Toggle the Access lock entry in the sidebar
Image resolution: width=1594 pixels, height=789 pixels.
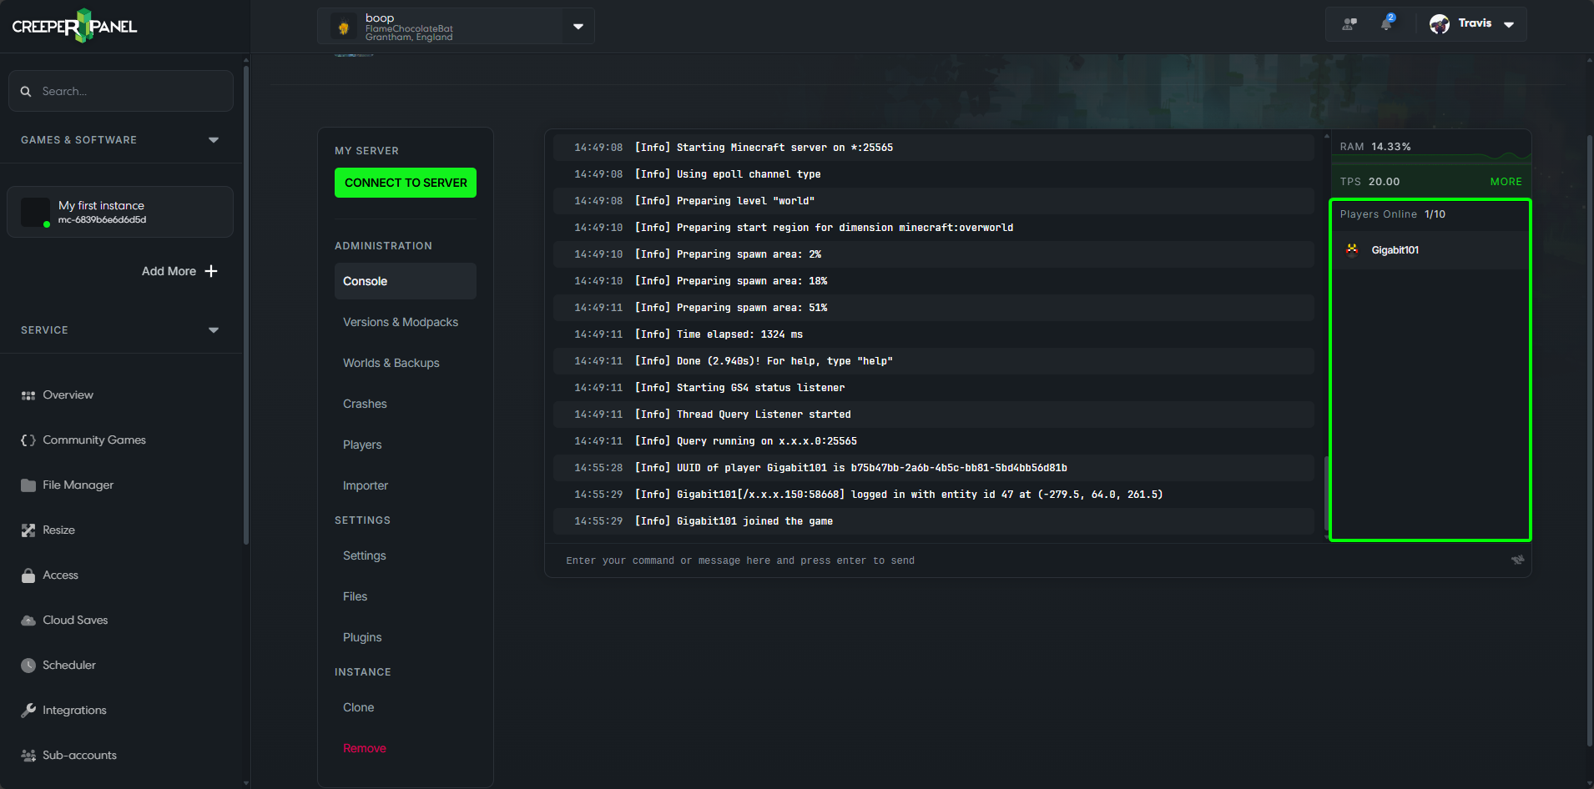click(28, 575)
